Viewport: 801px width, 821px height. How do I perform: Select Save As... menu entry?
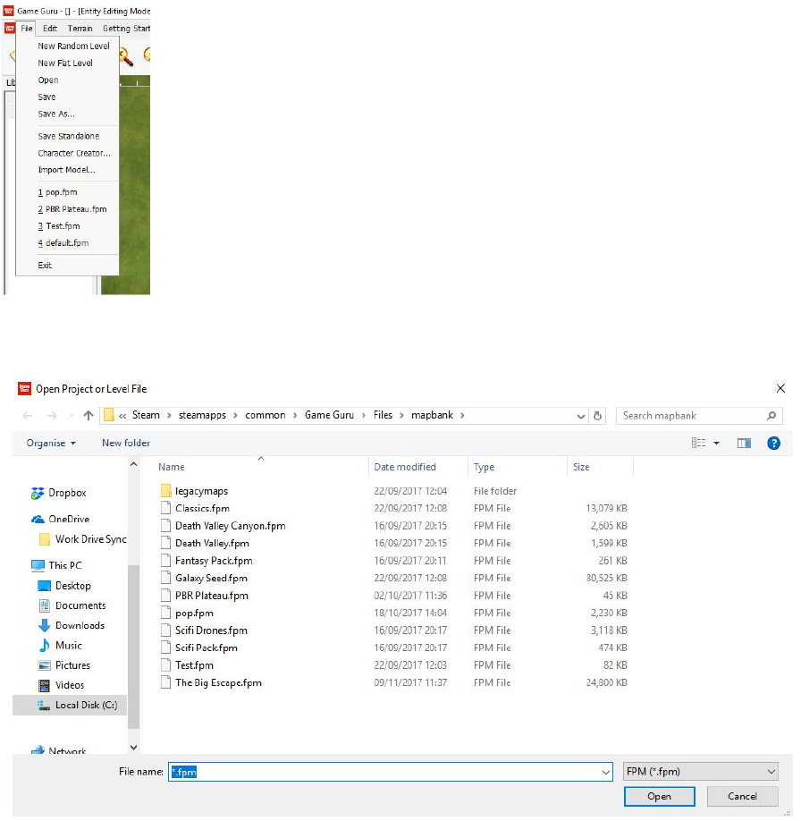pyautogui.click(x=56, y=114)
